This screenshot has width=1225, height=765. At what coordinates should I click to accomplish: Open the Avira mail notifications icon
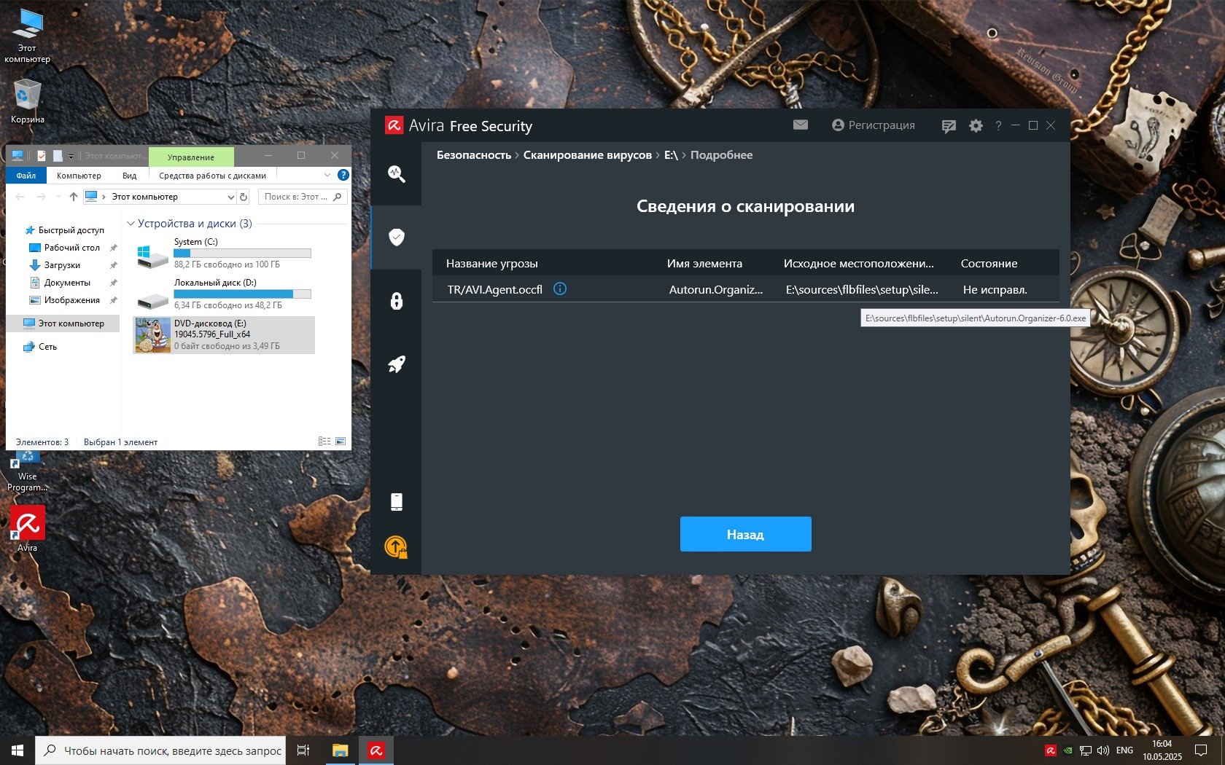800,125
